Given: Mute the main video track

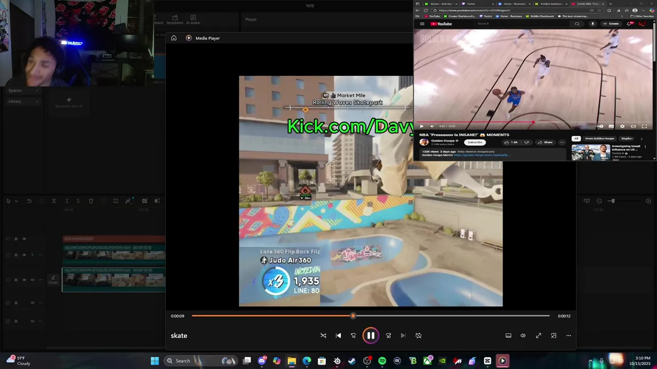Looking at the screenshot, I should [32, 280].
